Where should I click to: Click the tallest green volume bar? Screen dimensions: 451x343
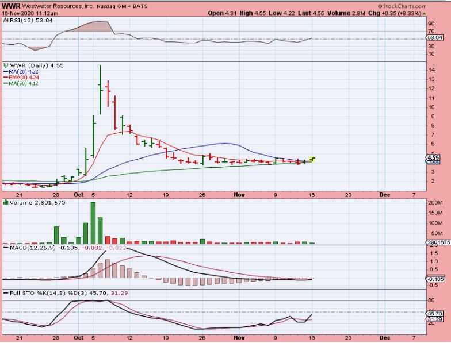coord(93,223)
